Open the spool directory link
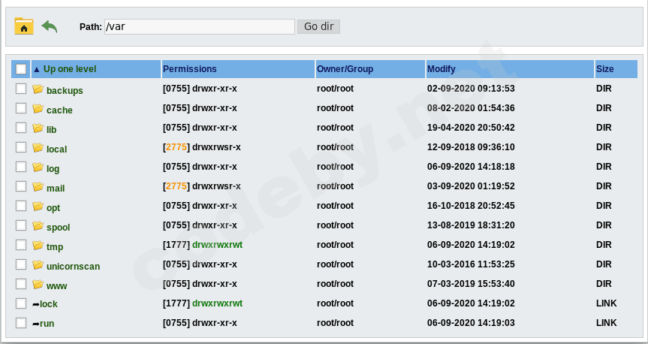Screen dimensions: 648x344 [x=59, y=228]
